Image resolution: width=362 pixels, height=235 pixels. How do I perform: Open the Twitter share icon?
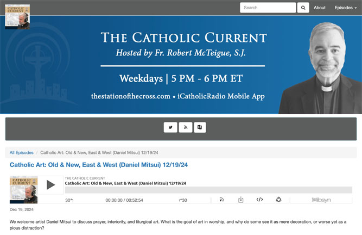click(x=170, y=127)
